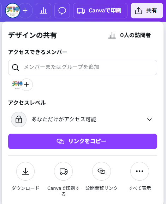This screenshot has width=166, height=204.
Task: Click the リンクをコピー button
Action: 83,141
